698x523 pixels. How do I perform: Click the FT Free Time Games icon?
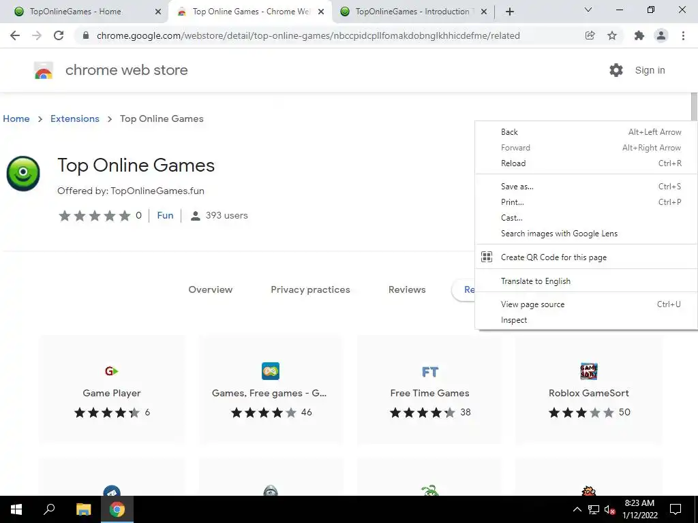[430, 372]
